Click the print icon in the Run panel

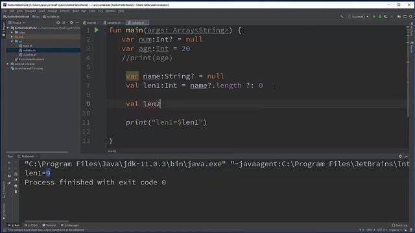16,186
